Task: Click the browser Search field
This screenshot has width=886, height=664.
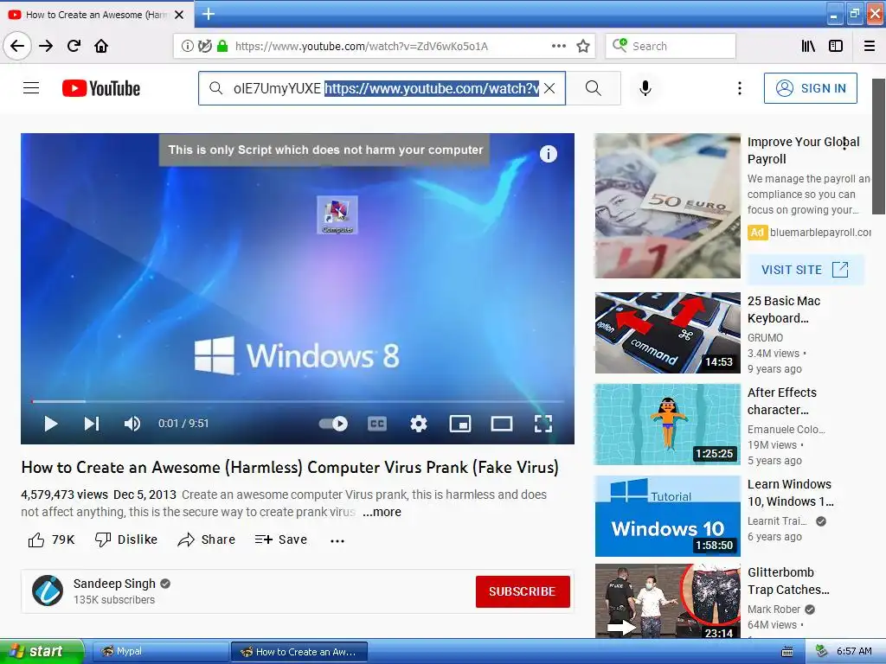Action: pyautogui.click(x=671, y=46)
